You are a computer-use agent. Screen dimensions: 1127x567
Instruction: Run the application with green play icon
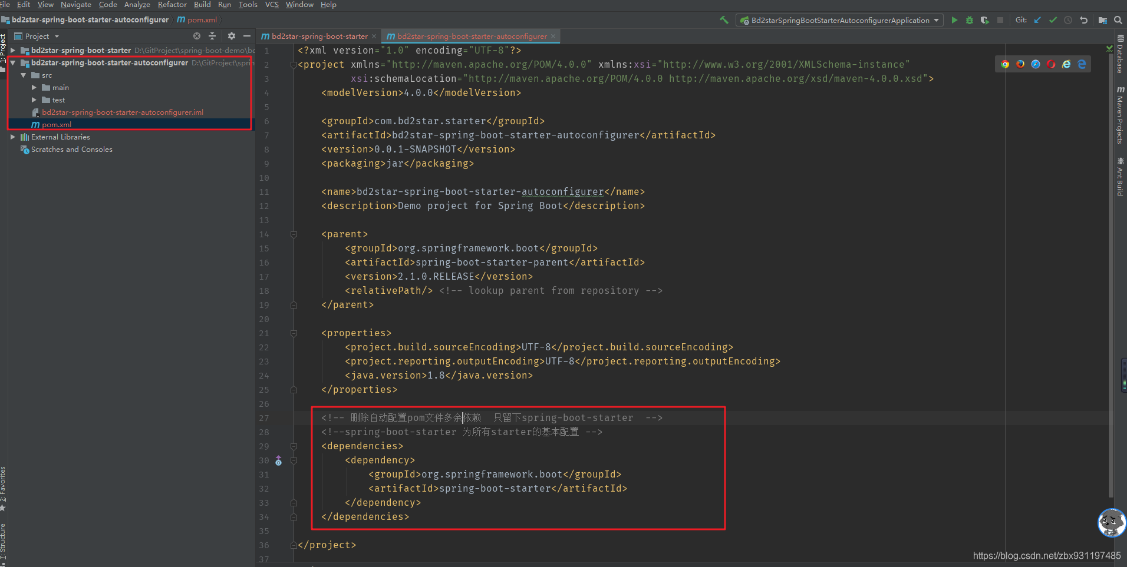pyautogui.click(x=954, y=20)
